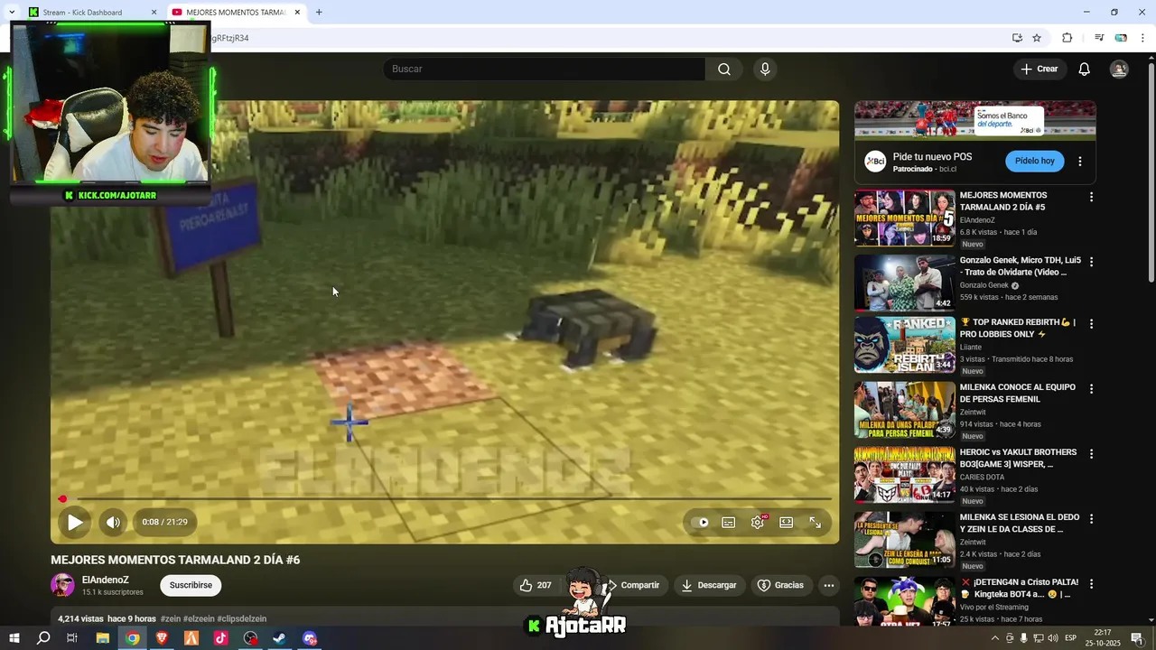Screen dimensions: 1156x650
Task: Click the #clipsdelzein hashtag
Action: click(x=242, y=619)
